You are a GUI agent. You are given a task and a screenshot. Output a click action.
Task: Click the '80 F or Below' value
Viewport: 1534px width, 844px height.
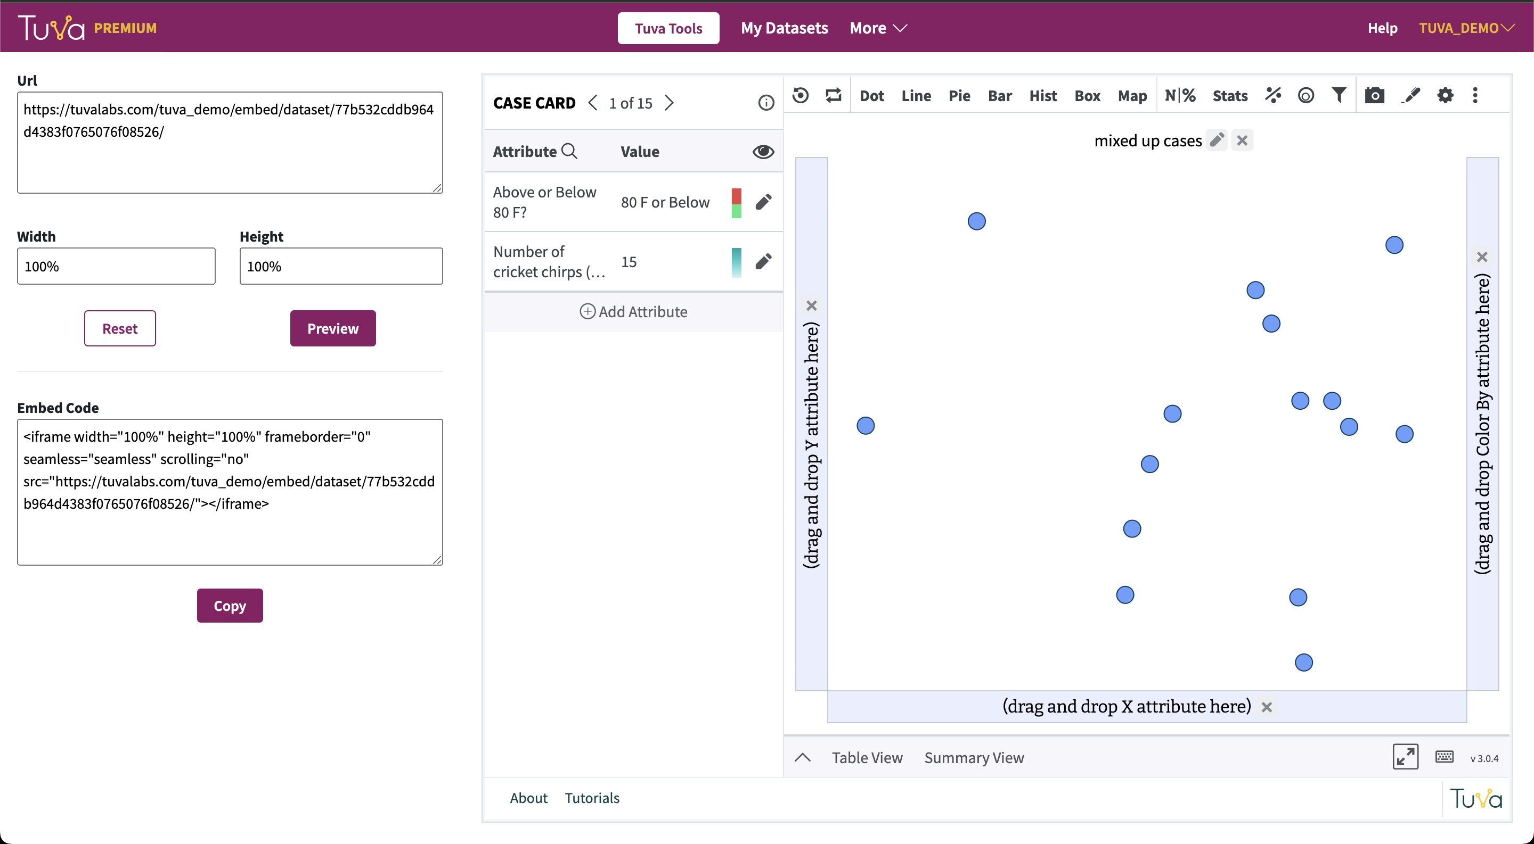click(x=665, y=202)
